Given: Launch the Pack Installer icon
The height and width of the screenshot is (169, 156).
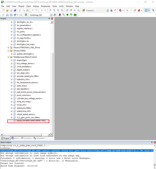Looking at the screenshot, I should click(75, 15).
